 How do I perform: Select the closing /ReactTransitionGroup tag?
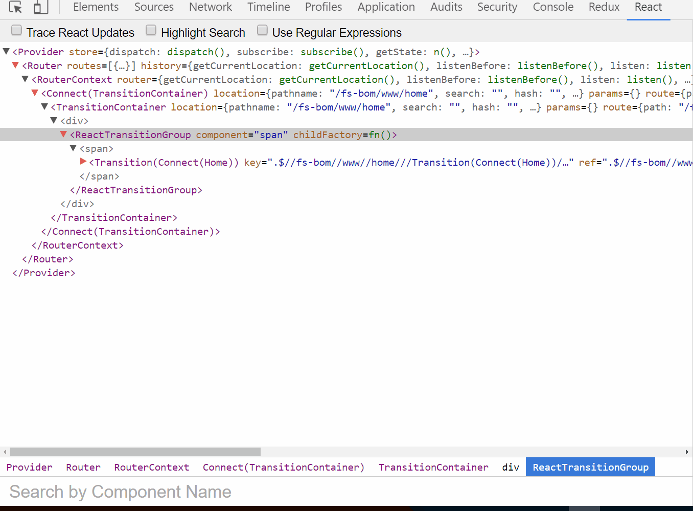tap(136, 190)
